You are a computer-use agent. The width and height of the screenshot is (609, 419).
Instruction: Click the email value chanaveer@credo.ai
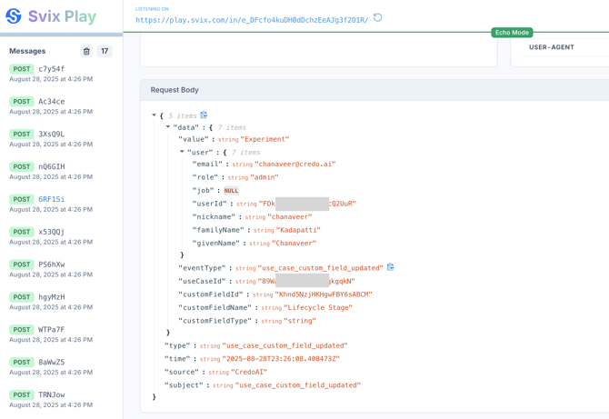[295, 164]
